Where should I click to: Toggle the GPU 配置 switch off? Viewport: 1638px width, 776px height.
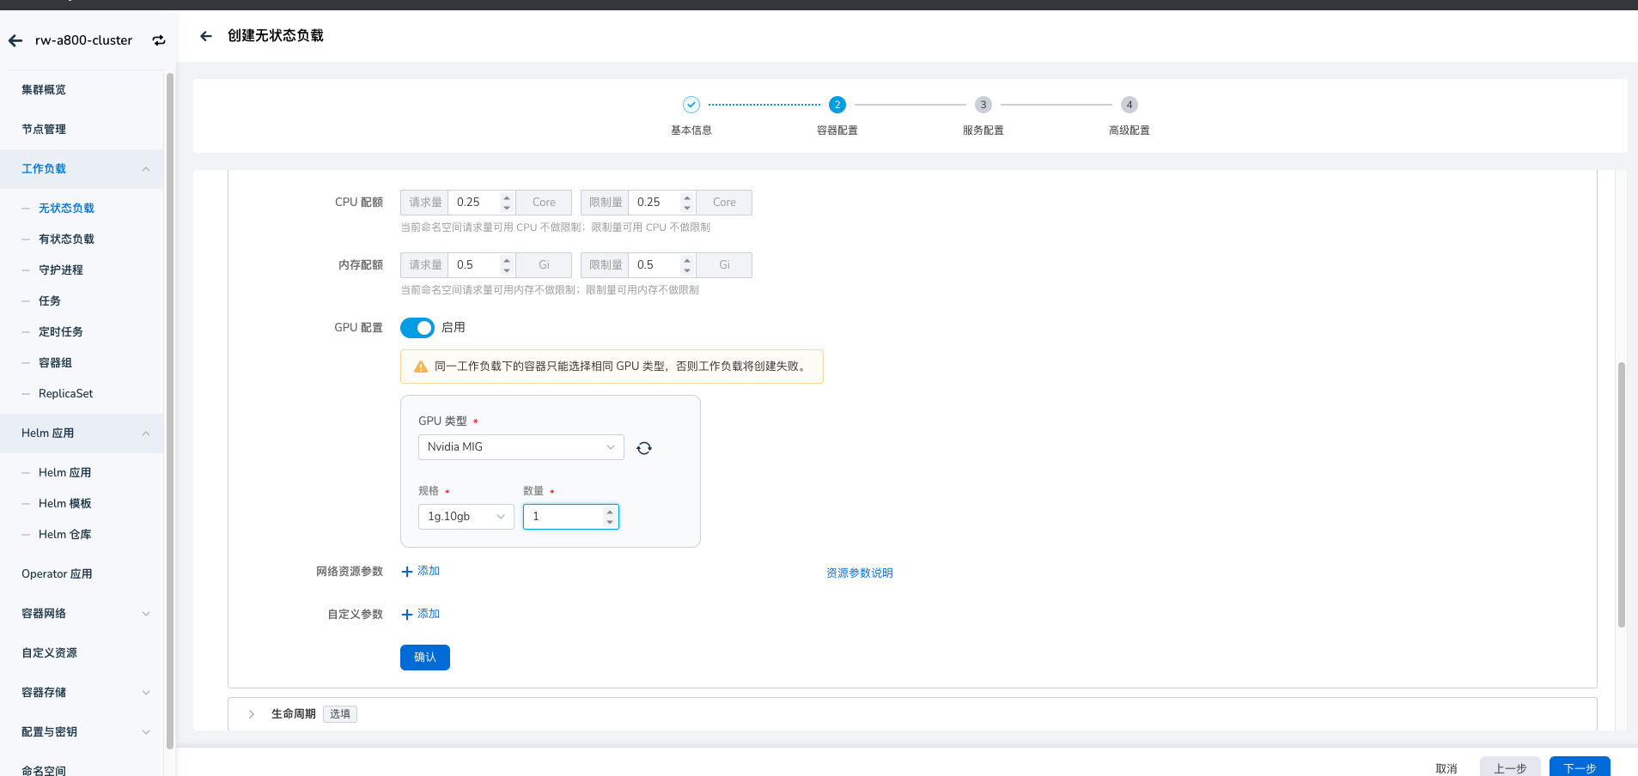click(417, 328)
